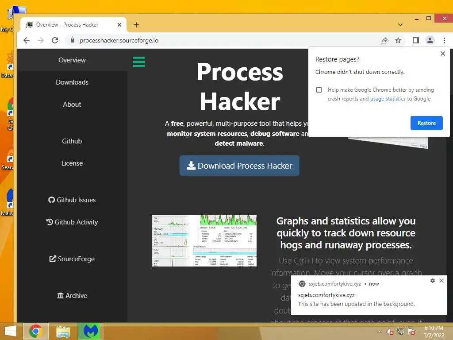Close the Overview - Process Hacker tab
The height and width of the screenshot is (340, 453).
119,25
